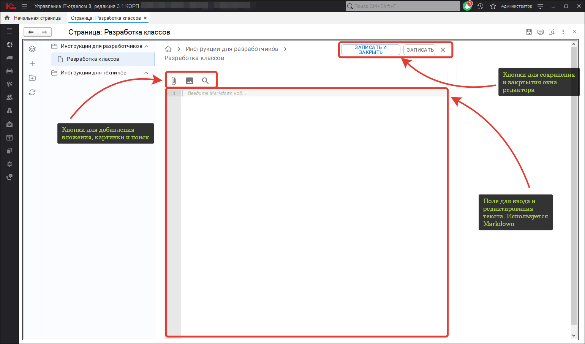Click the home icon in breadcrumb
This screenshot has height=344, width=585.
[x=168, y=49]
